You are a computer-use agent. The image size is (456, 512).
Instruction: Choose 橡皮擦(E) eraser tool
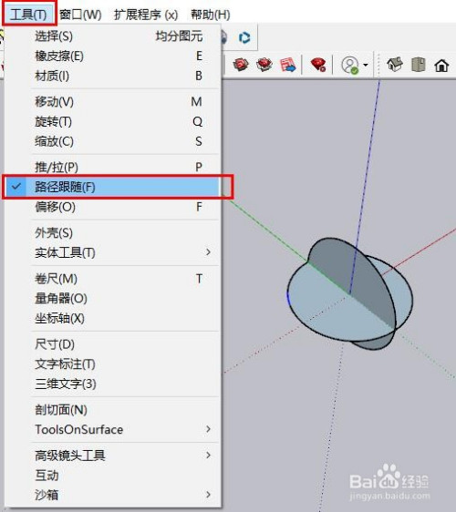pos(113,56)
